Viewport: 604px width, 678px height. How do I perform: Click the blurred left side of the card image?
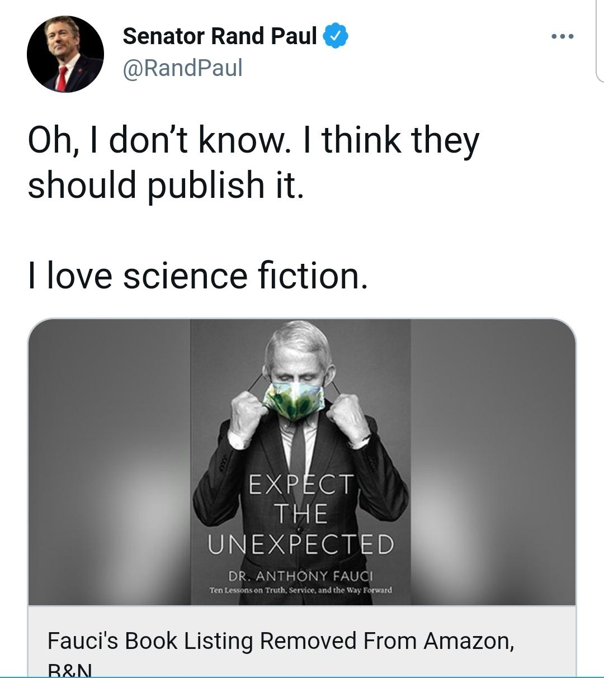pyautogui.click(x=109, y=462)
